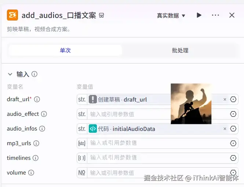
Task: Run the node with play button
Action: 199,15
